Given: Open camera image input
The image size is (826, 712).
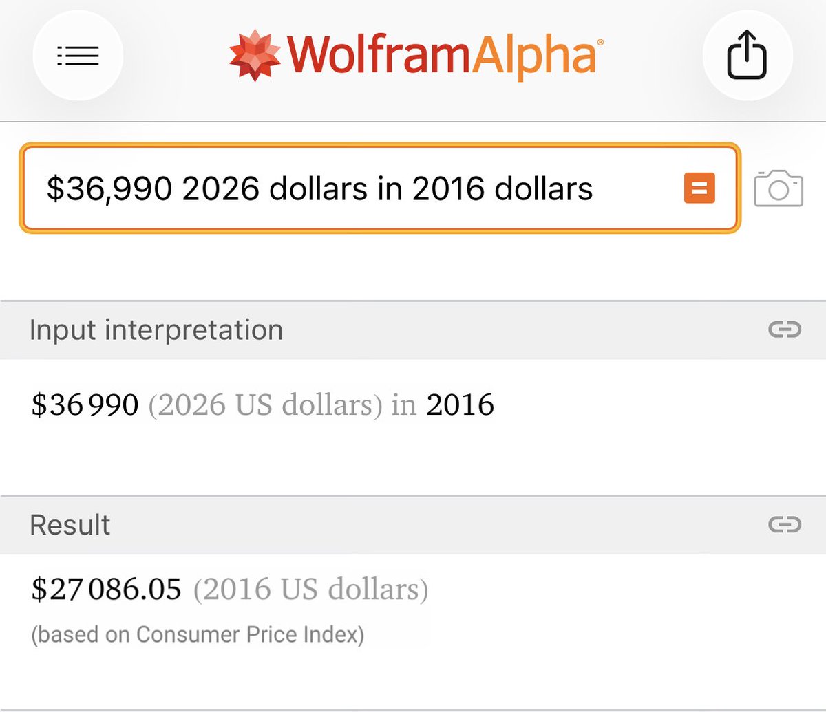Looking at the screenshot, I should pos(779,188).
